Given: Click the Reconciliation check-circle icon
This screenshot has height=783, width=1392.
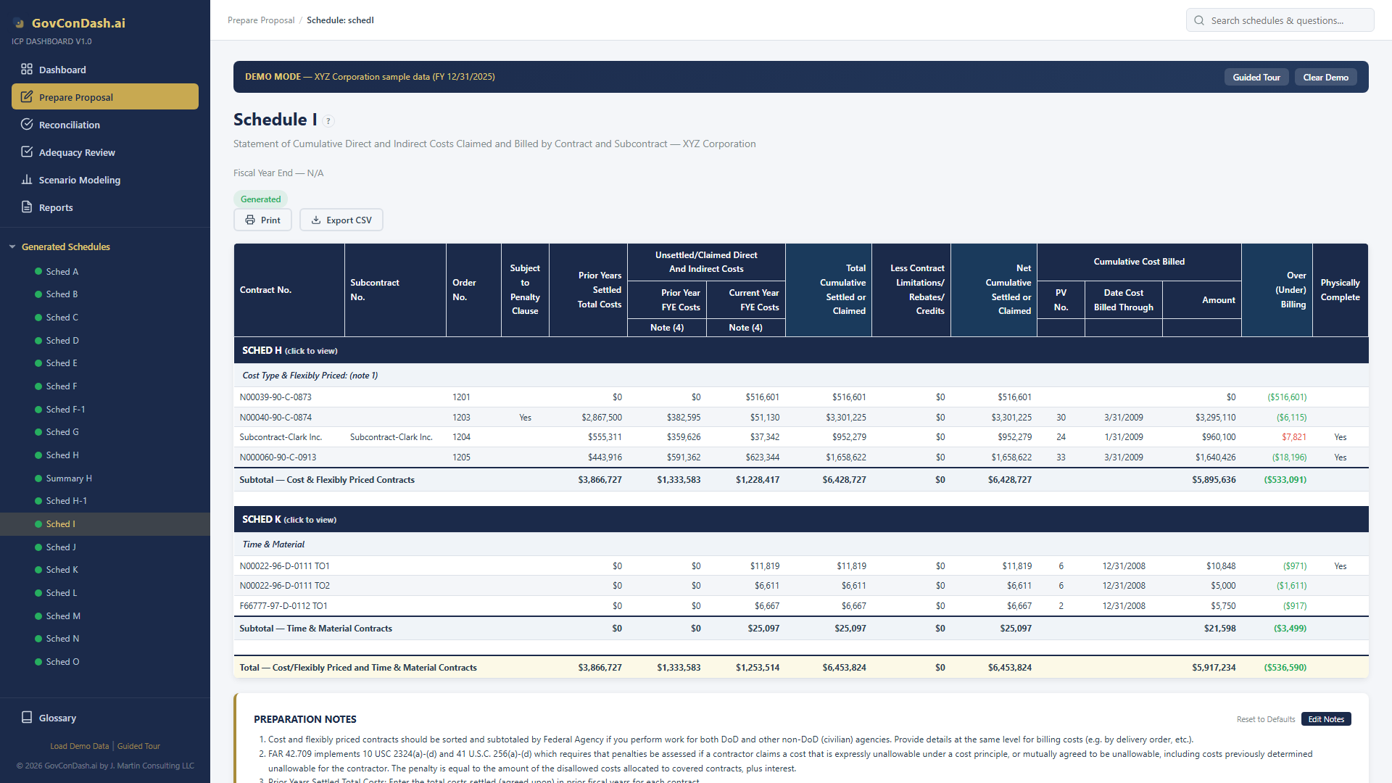Looking at the screenshot, I should click(27, 125).
